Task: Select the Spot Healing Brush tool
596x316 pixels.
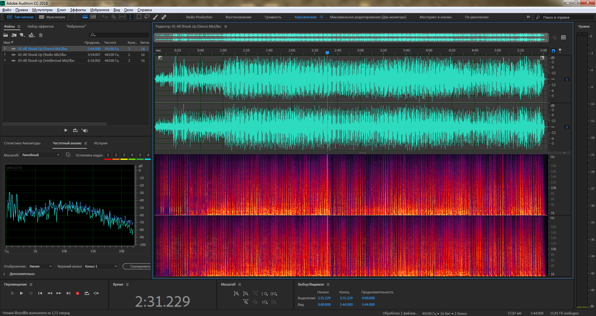Action: point(164,17)
